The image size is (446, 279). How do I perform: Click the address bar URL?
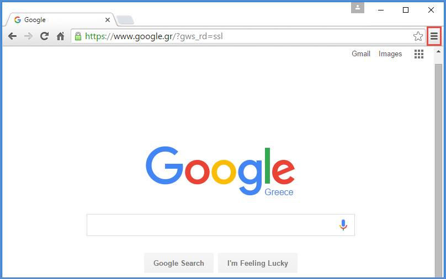pyautogui.click(x=154, y=36)
